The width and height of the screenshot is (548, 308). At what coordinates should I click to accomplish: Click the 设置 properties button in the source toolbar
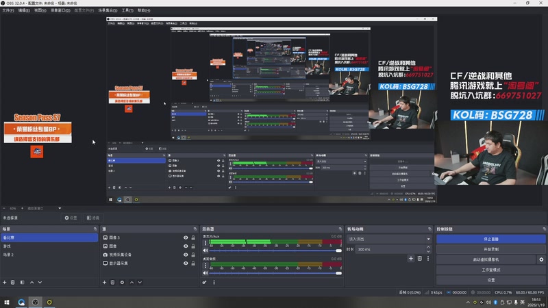[x=71, y=218]
